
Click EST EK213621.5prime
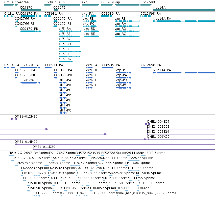[x=138, y=186]
